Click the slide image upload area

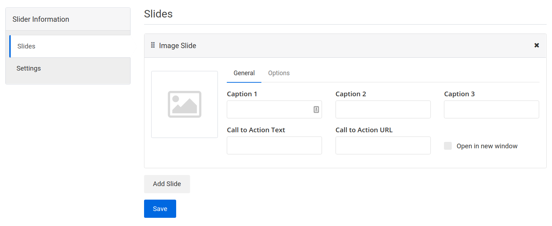(x=184, y=104)
